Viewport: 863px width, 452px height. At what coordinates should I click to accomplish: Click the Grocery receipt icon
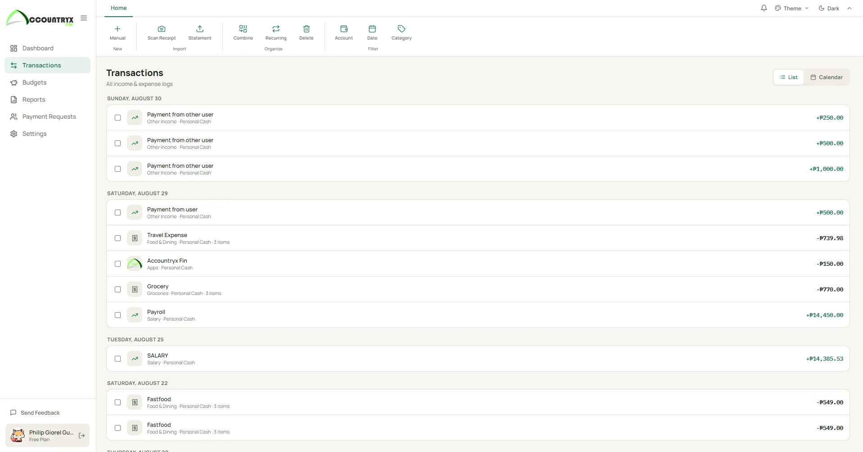135,289
